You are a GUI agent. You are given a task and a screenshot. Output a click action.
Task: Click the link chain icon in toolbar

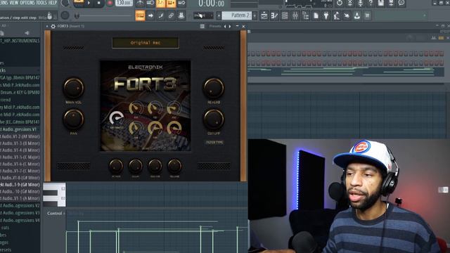pyautogui.click(x=171, y=15)
